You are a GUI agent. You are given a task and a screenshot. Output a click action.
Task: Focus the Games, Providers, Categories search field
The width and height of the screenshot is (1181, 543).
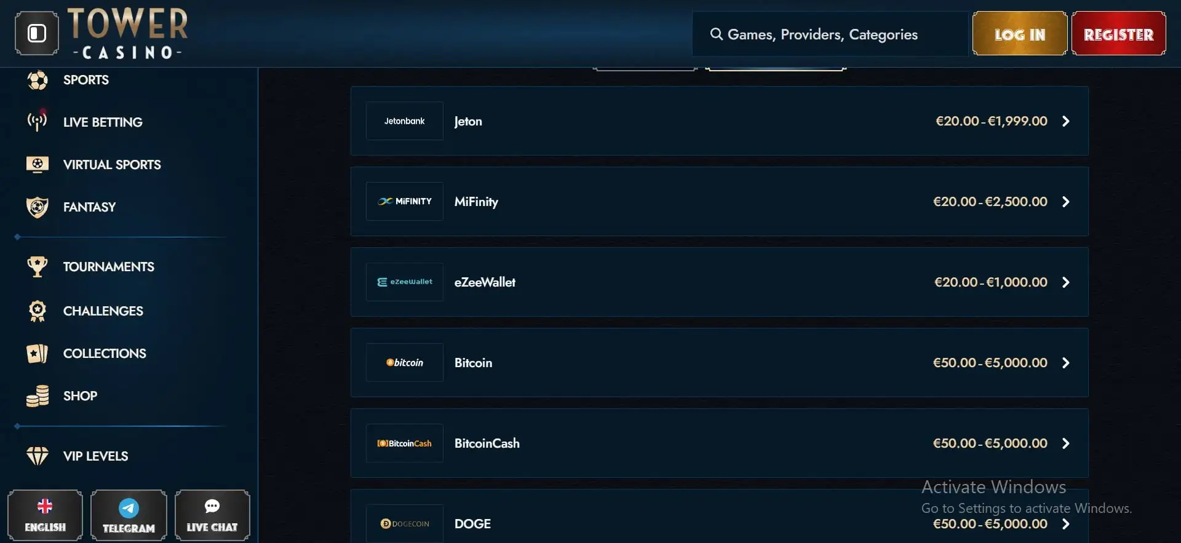pyautogui.click(x=830, y=34)
